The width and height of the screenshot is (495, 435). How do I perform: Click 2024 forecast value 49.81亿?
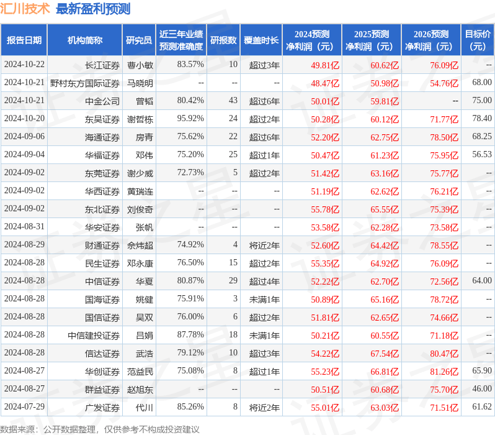(x=325, y=65)
